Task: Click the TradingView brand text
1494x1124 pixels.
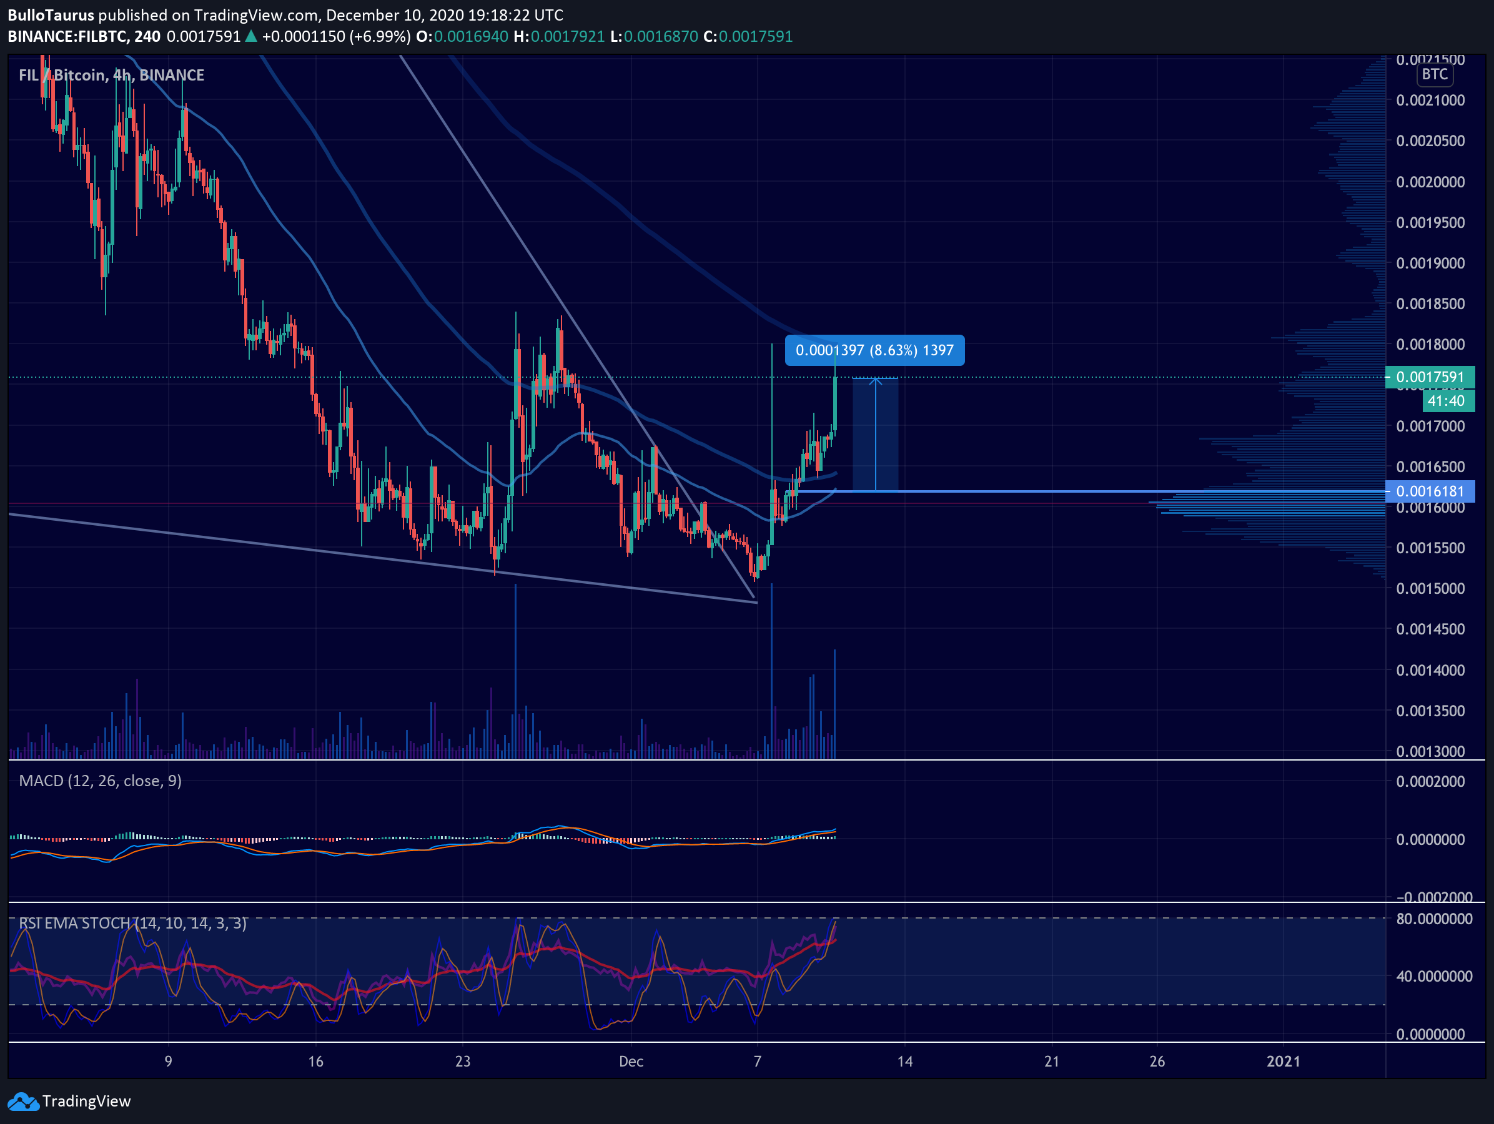Action: 86,1102
